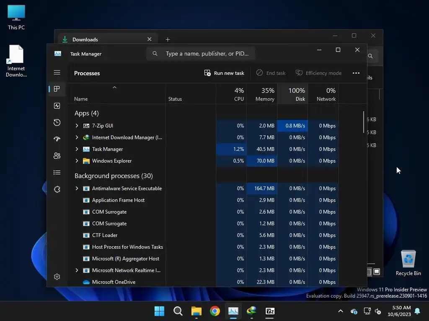Open clock and date 5:50 AM in tray
429x321 pixels.
(399, 311)
